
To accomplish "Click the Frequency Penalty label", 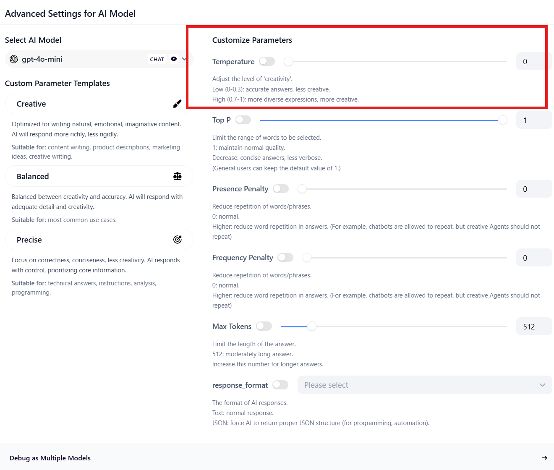I will 243,258.
